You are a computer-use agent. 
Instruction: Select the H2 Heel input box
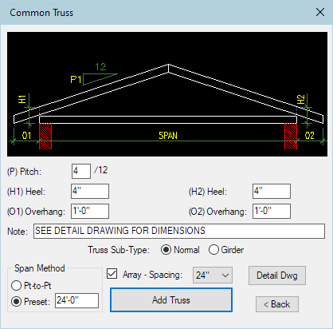click(x=272, y=191)
